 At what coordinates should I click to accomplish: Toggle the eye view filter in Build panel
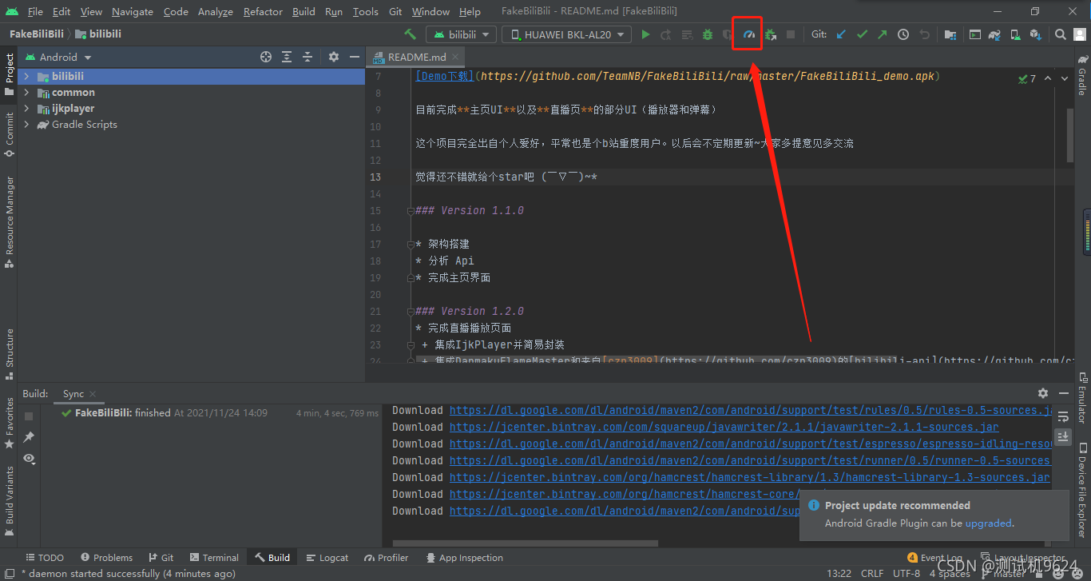pyautogui.click(x=29, y=458)
